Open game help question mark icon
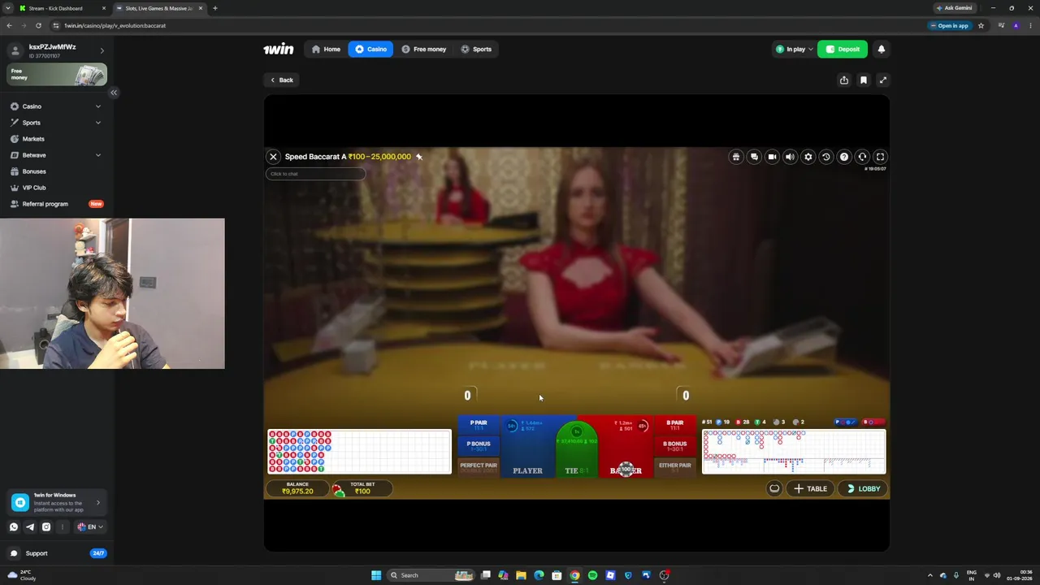1040x585 pixels. coord(844,157)
